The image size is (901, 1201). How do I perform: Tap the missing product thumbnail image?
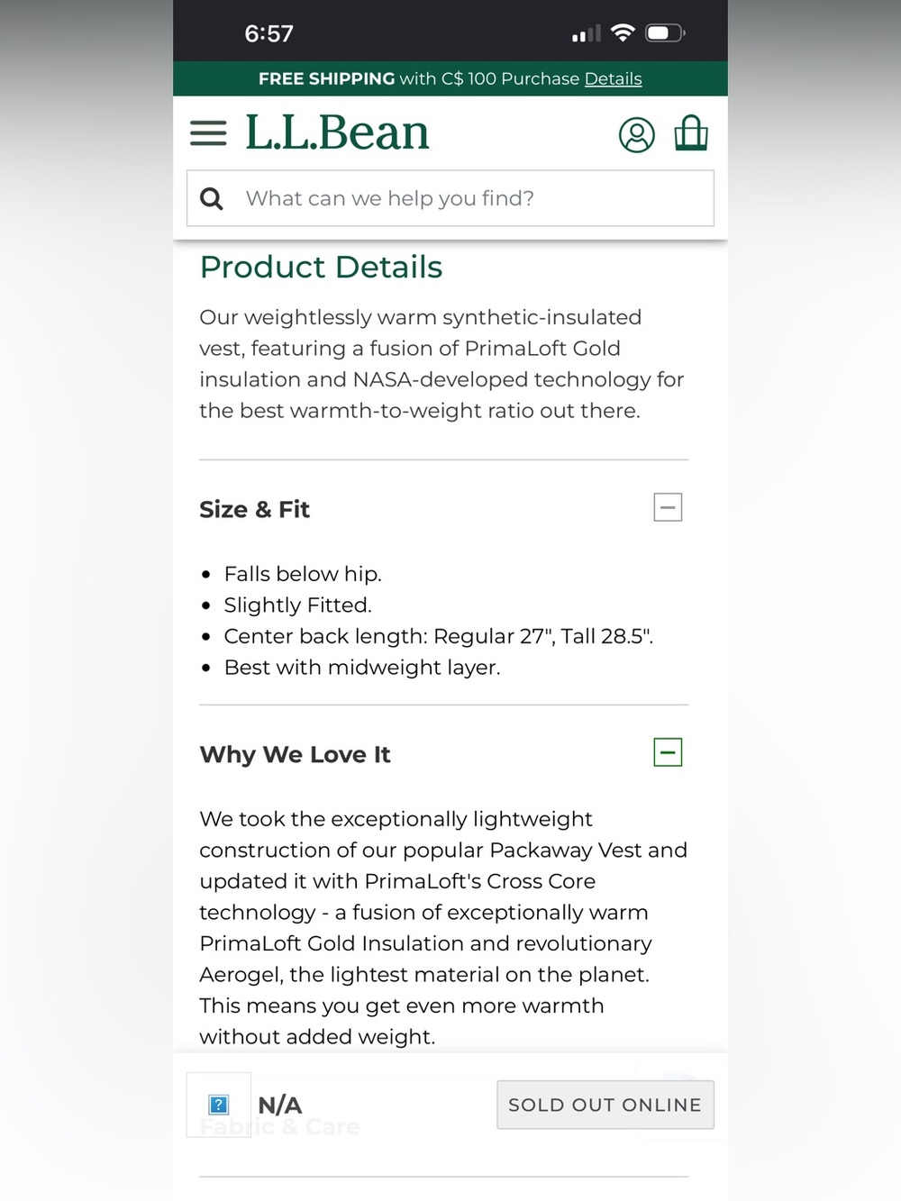pyautogui.click(x=218, y=1105)
